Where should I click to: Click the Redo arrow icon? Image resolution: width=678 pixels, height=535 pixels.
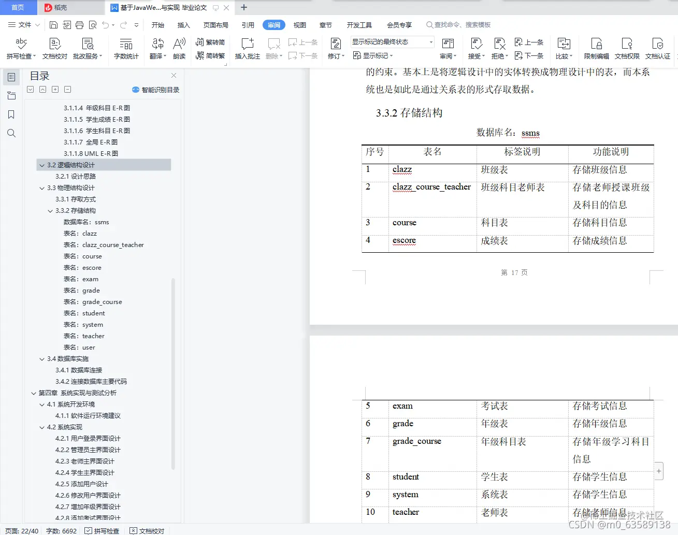click(123, 25)
